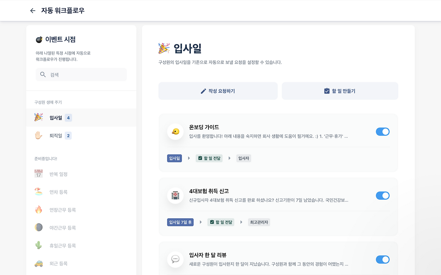The image size is (441, 275).
Task: Select the 외근 등록 sidebar item
Action: click(81, 263)
